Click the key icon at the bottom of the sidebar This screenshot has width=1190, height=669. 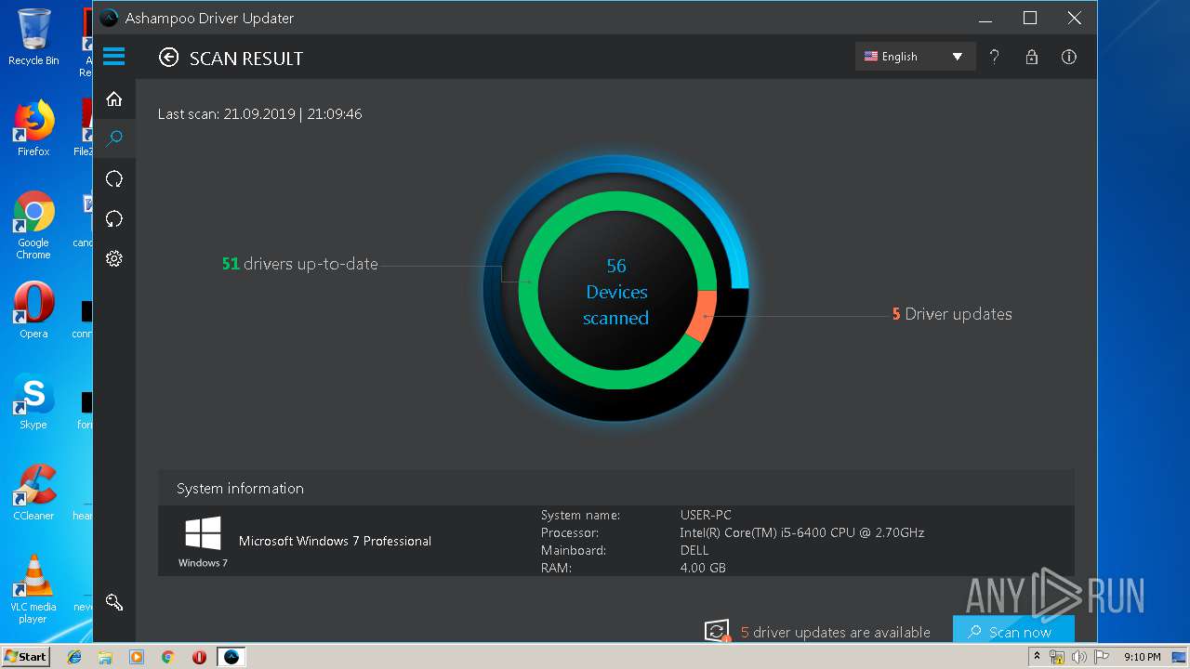coord(114,602)
